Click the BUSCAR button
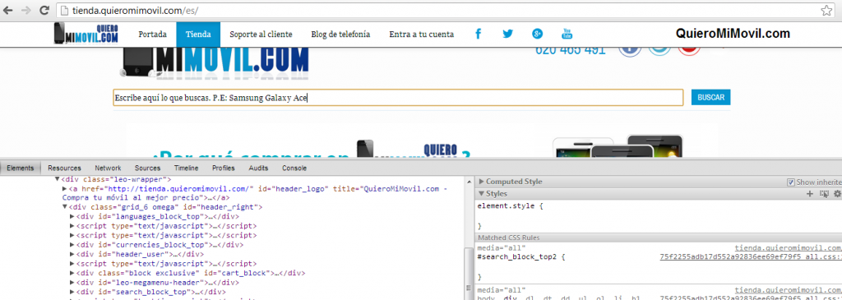This screenshot has height=300, width=842. 711,98
